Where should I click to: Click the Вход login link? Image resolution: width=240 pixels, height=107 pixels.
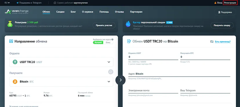220,3
